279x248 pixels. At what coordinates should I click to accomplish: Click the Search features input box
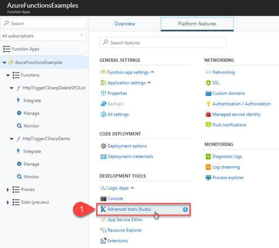[163, 42]
